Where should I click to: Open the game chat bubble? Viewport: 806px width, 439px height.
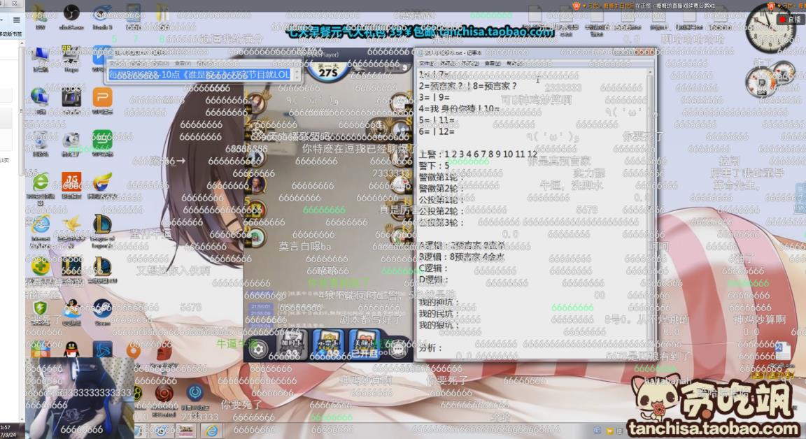tap(398, 349)
